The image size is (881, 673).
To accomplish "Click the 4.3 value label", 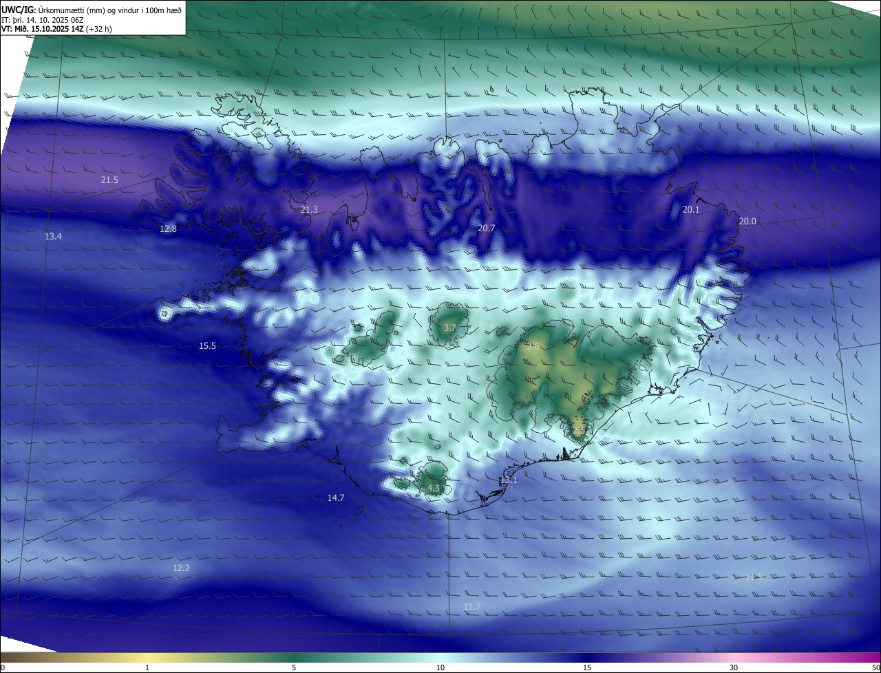I will point(433,488).
